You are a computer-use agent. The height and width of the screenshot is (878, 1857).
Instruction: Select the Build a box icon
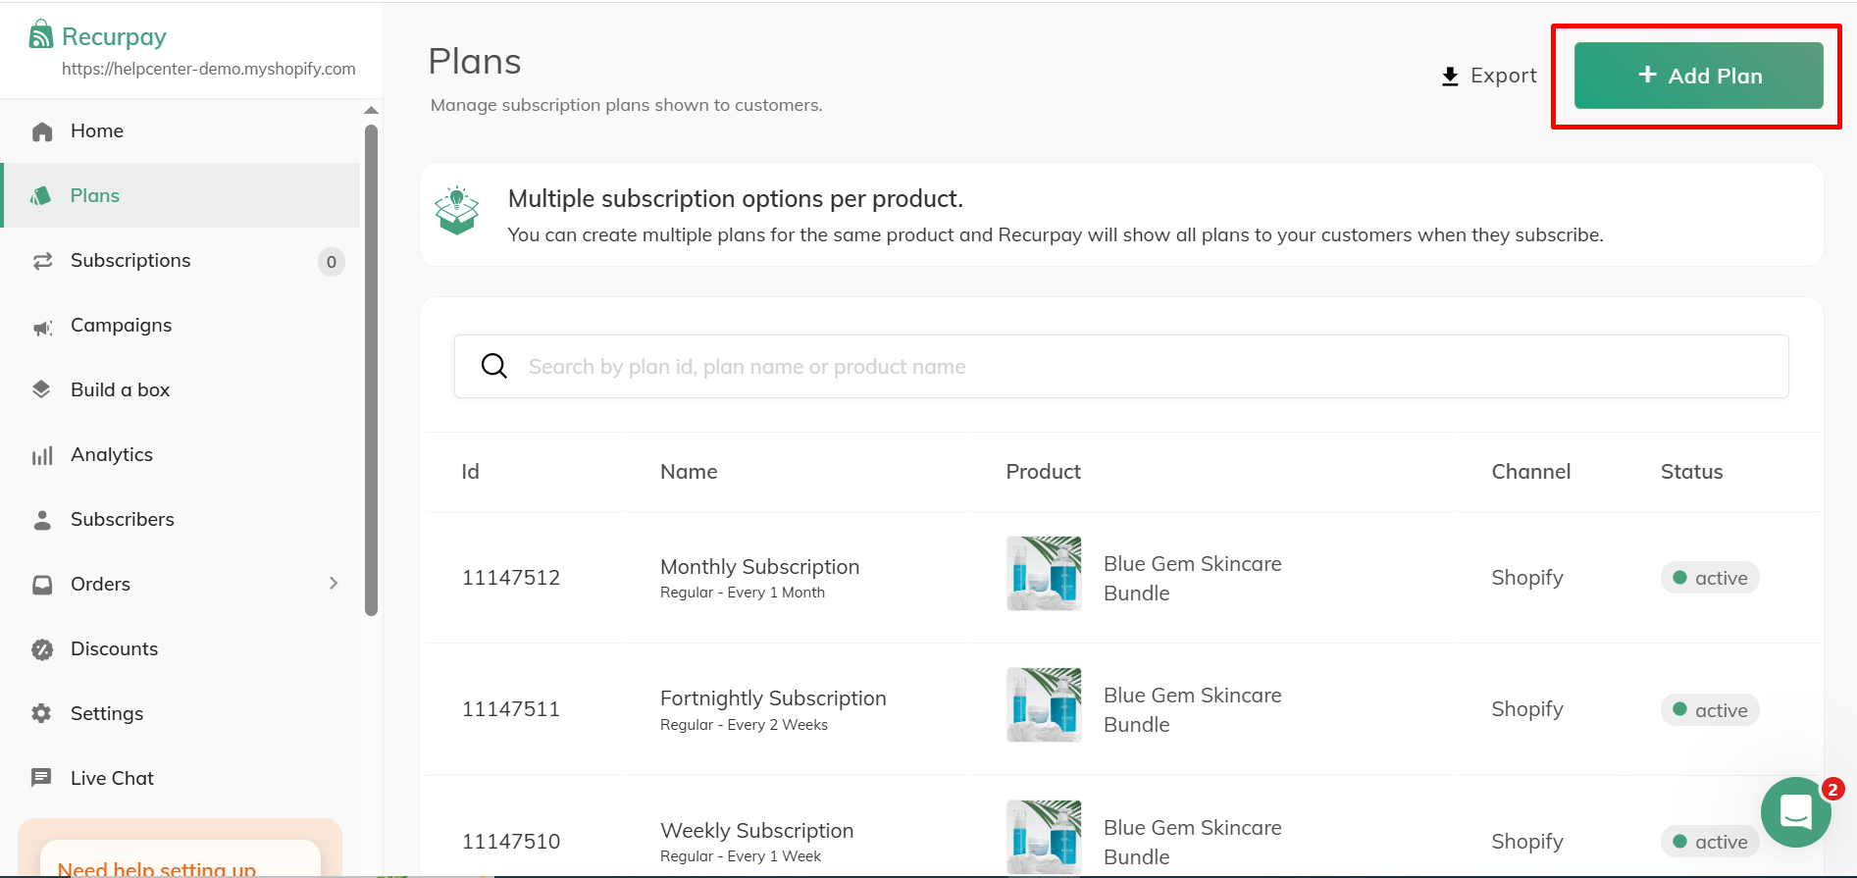click(x=41, y=389)
